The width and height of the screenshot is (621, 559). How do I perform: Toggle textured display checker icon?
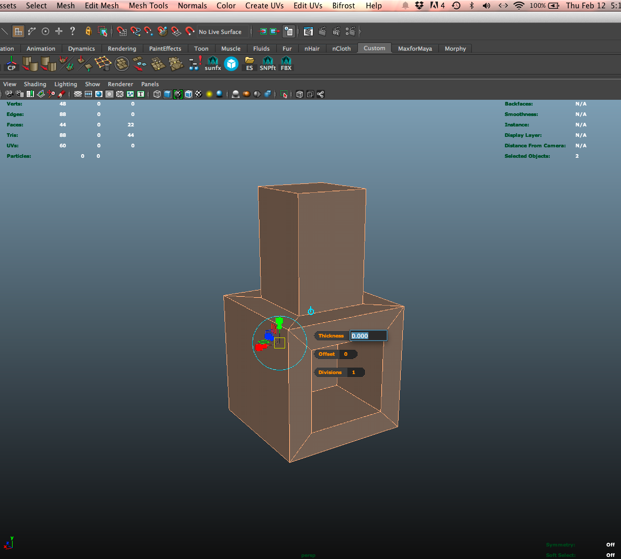(x=199, y=94)
